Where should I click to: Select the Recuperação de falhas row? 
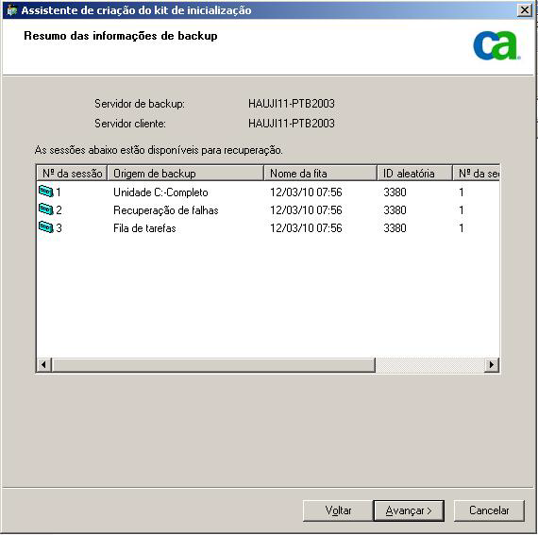pos(268,209)
